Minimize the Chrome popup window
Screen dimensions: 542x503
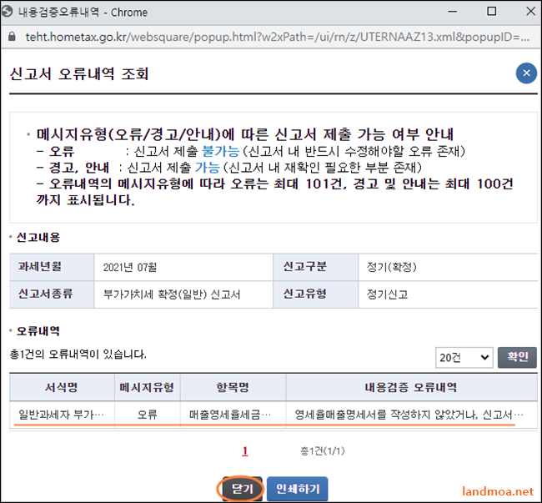click(x=453, y=12)
